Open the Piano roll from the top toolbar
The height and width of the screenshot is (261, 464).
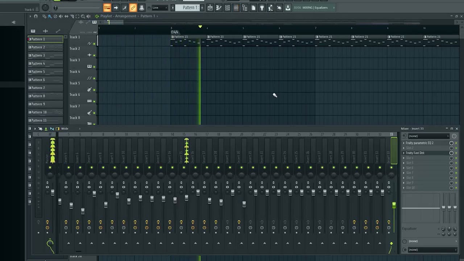[219, 8]
